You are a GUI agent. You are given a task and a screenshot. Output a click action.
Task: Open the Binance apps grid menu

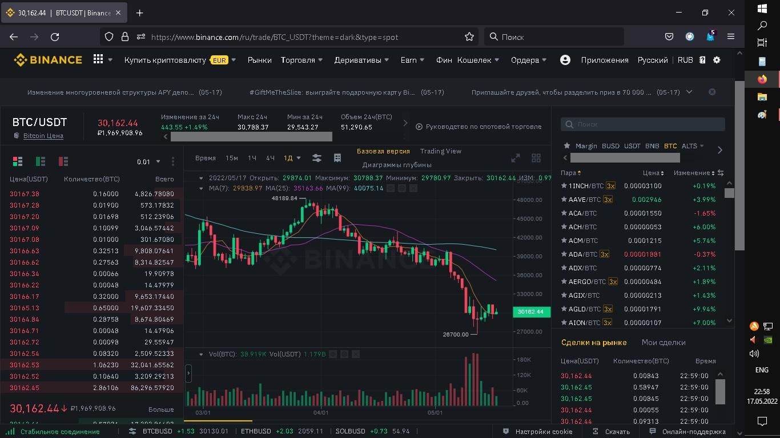98,59
